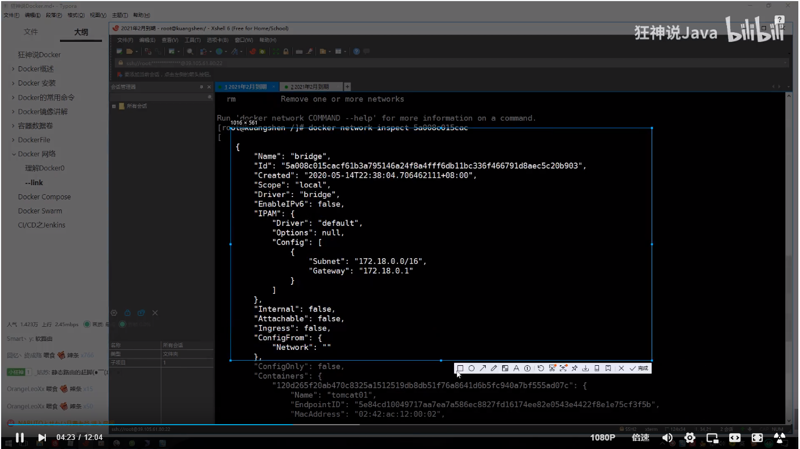Click the bookmark icon in screenshot toolbar
The height and width of the screenshot is (449, 800).
pos(608,369)
